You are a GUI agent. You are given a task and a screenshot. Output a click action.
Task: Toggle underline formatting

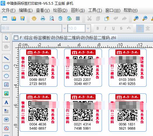113,28
